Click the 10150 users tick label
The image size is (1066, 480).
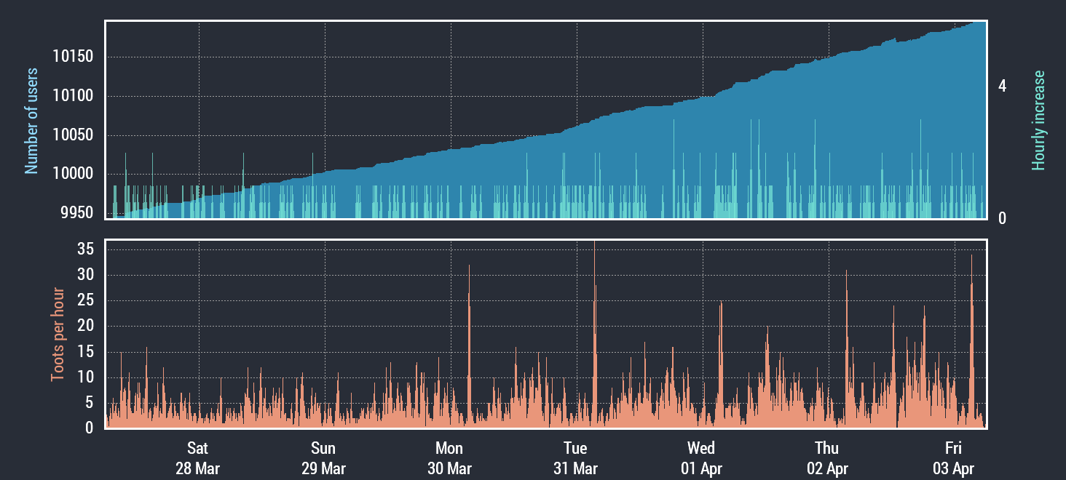(x=76, y=57)
